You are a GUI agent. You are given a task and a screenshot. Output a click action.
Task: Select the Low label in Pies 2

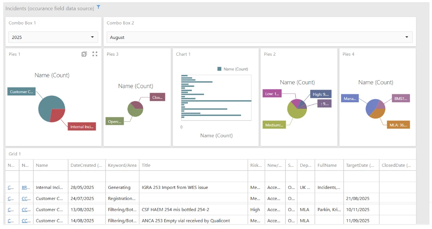coord(272,94)
